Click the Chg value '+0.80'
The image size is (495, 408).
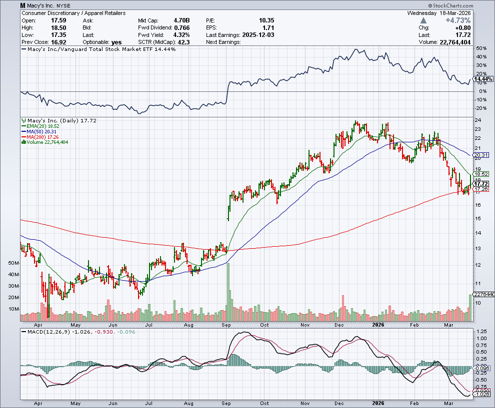463,28
